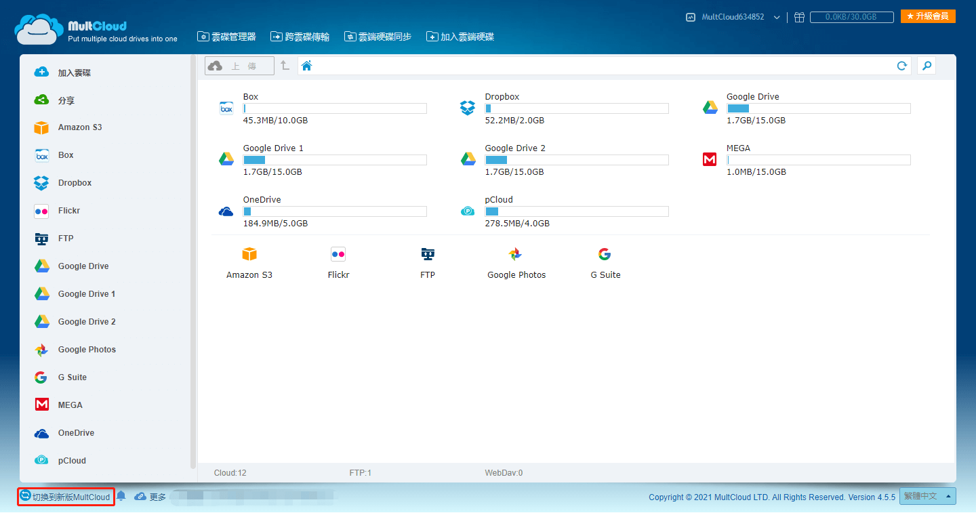Screen dimensions: 976x513
Task: Open the 雲端硬碟同步 tab
Action: 378,37
